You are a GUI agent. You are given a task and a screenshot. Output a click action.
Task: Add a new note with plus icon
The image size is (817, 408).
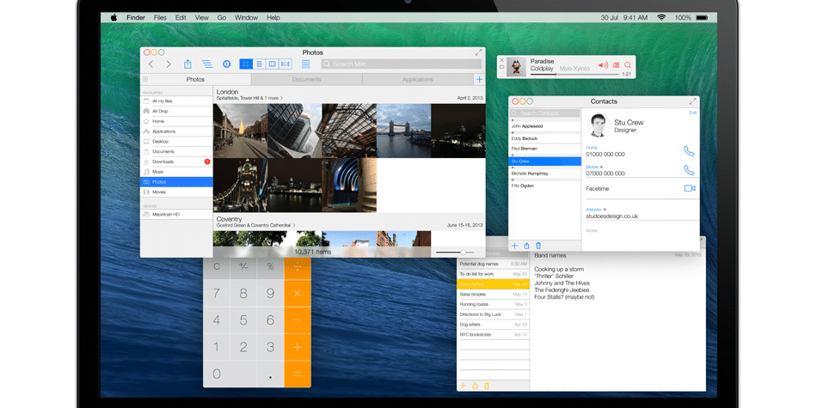coord(464,386)
